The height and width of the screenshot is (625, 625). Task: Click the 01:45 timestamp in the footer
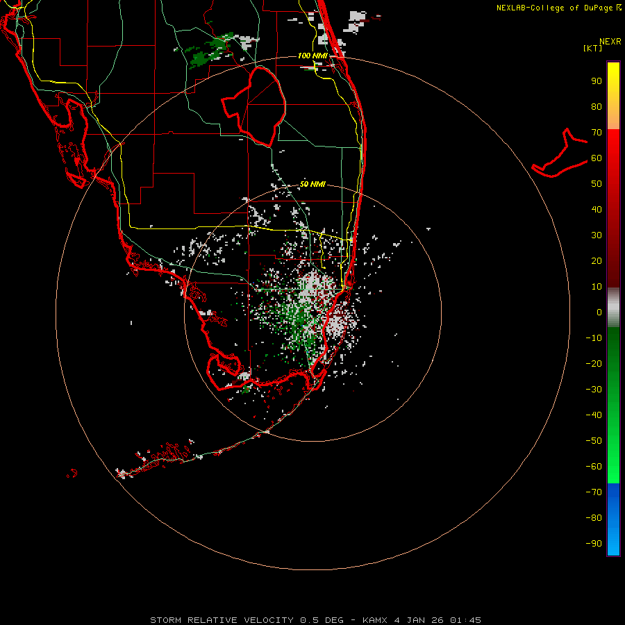tap(465, 620)
